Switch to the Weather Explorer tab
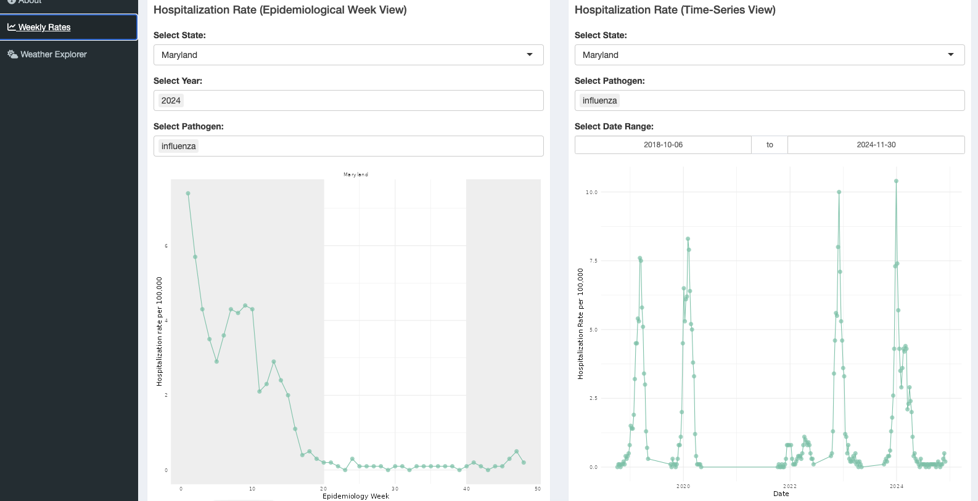Image resolution: width=978 pixels, height=501 pixels. (54, 54)
